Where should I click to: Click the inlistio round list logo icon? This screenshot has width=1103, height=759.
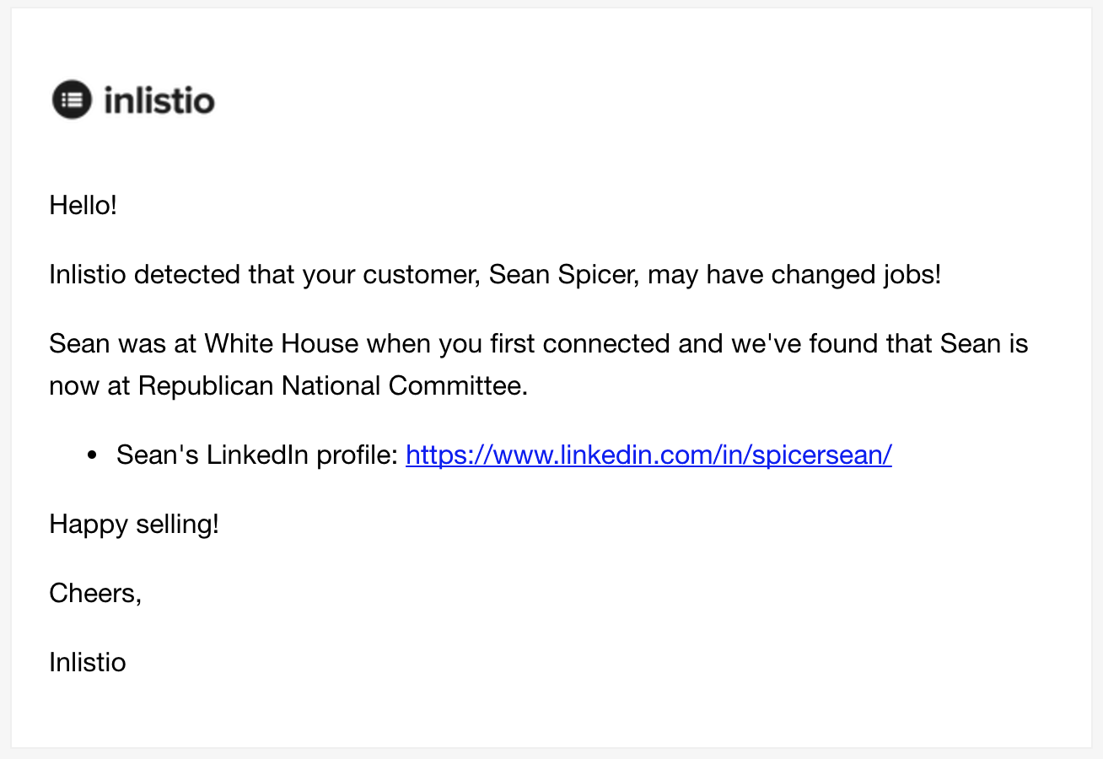point(72,100)
